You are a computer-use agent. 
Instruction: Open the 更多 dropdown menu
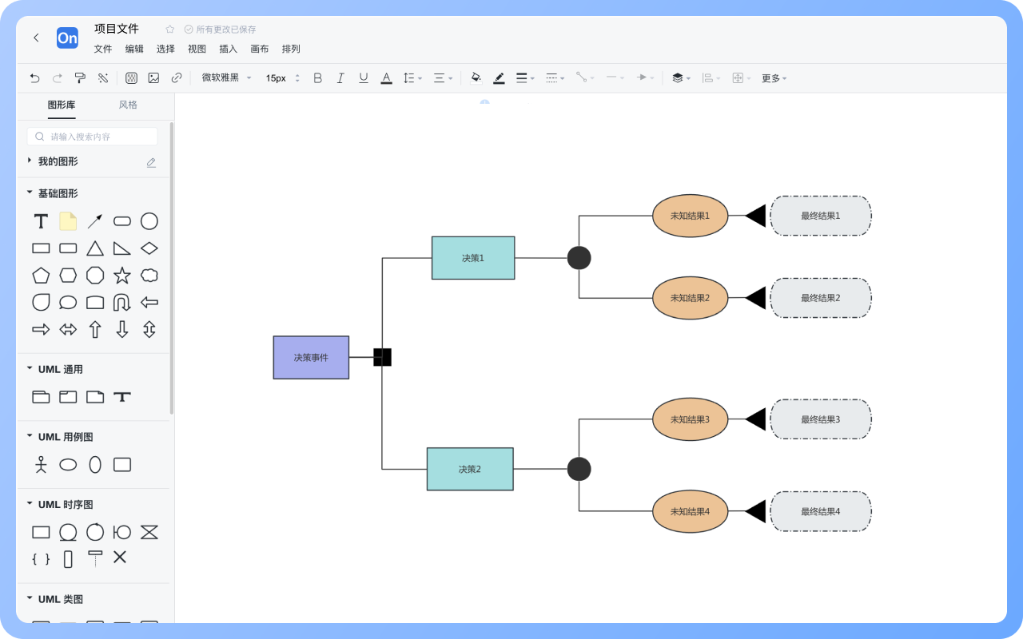pos(774,78)
